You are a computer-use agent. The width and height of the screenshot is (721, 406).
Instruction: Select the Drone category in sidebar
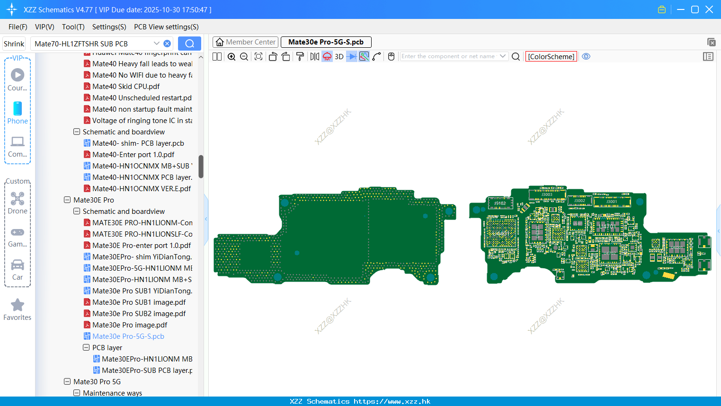18,203
